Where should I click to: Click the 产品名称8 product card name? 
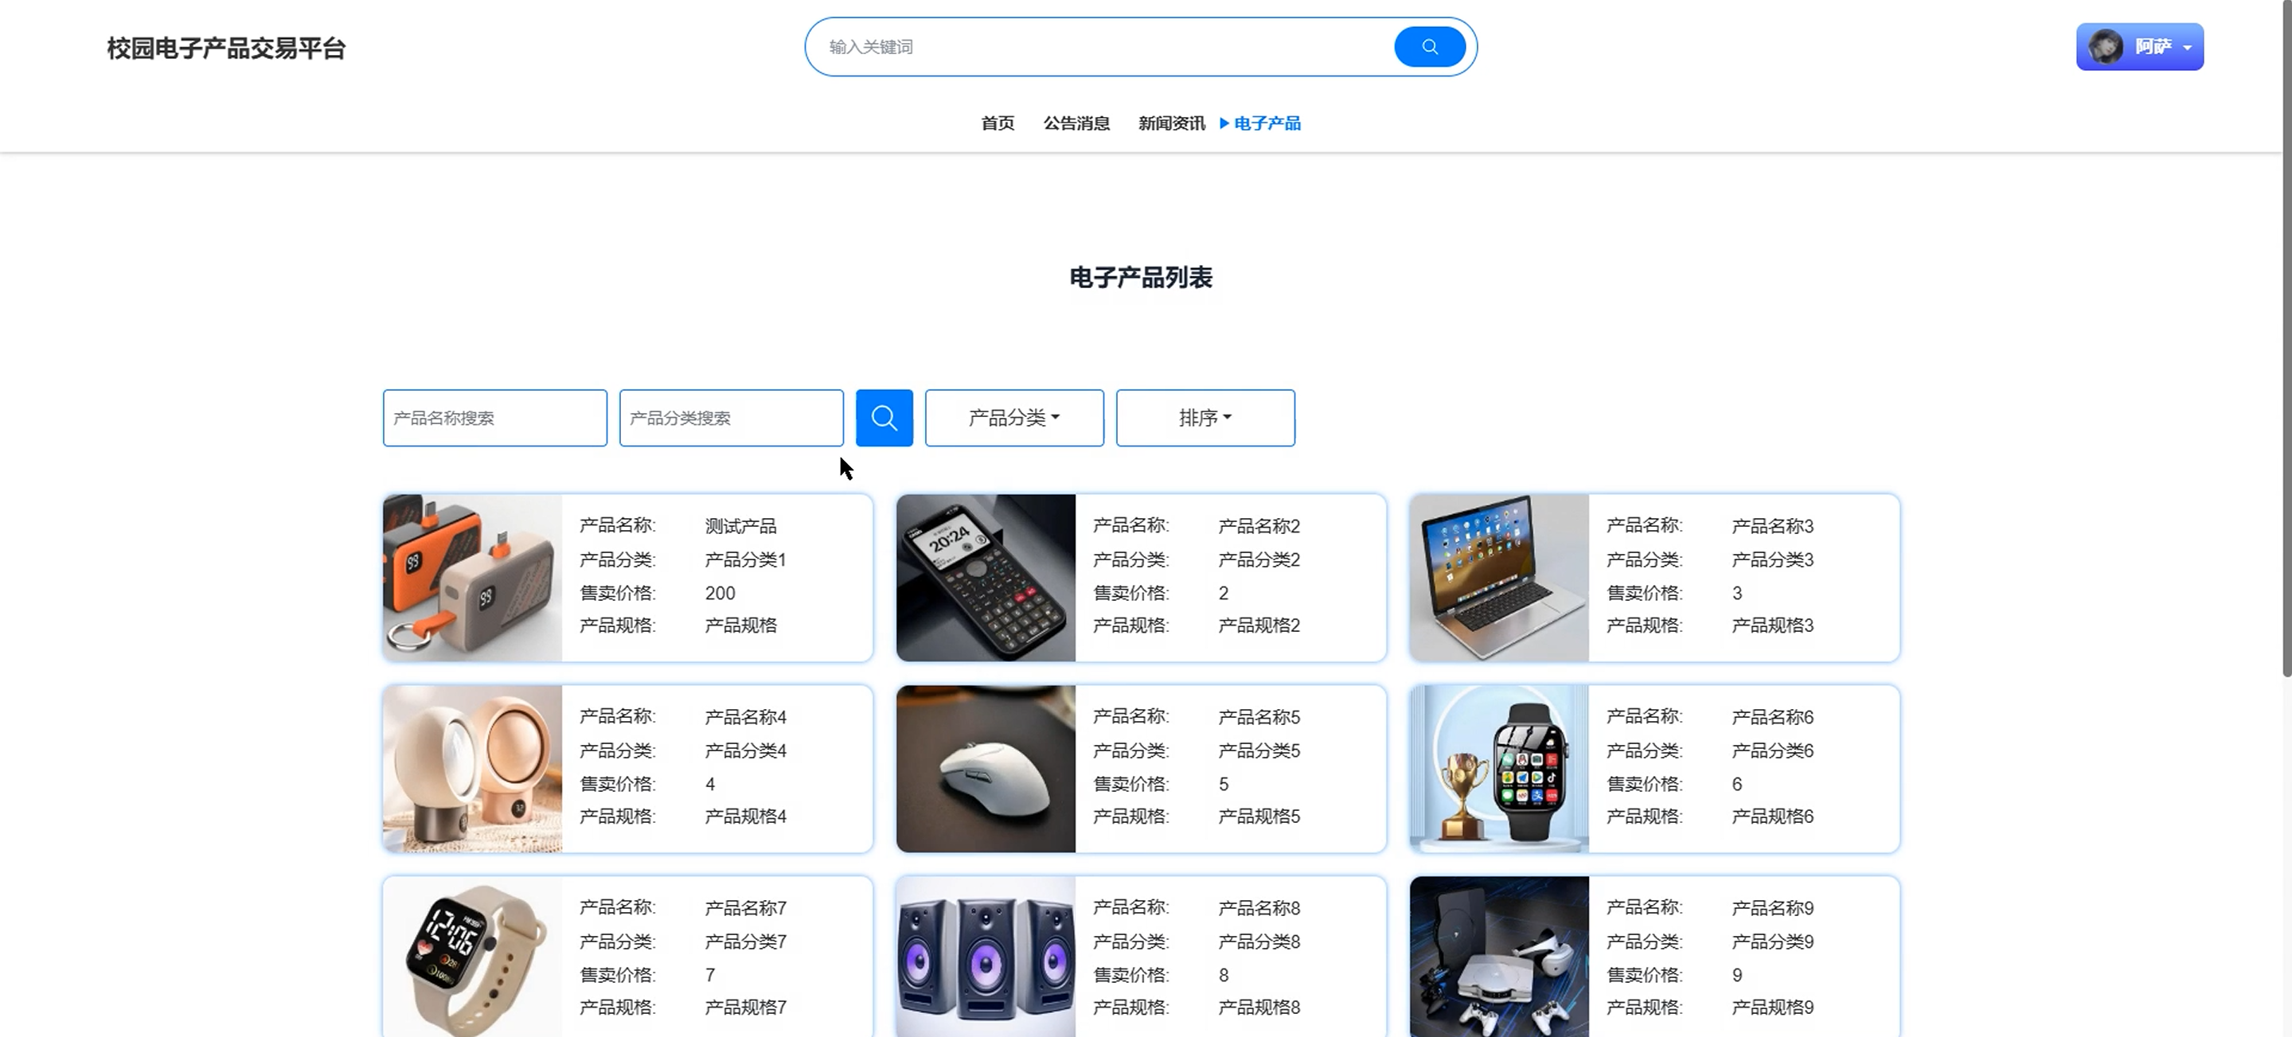[1258, 908]
